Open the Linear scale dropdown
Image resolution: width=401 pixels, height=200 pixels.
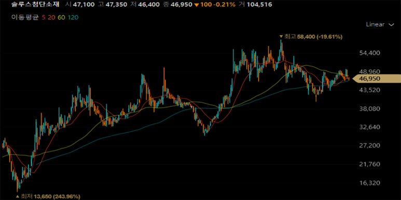[380, 24]
